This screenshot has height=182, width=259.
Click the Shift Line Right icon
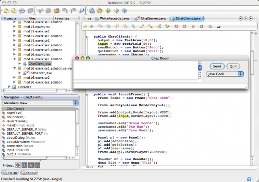click(185, 26)
